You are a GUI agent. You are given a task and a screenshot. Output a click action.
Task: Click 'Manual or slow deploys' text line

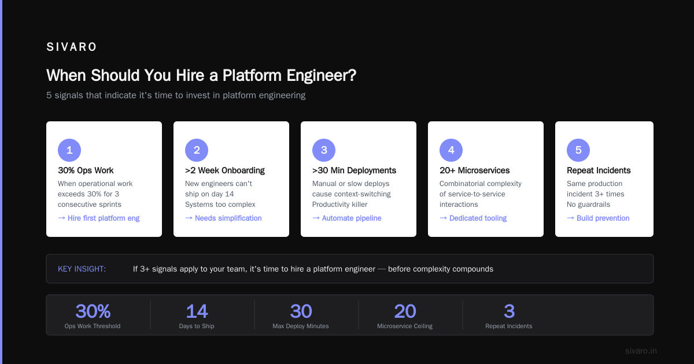(351, 184)
